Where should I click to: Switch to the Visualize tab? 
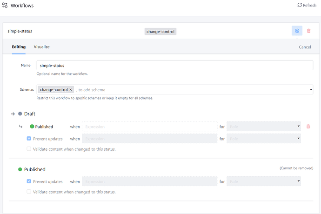(41, 47)
